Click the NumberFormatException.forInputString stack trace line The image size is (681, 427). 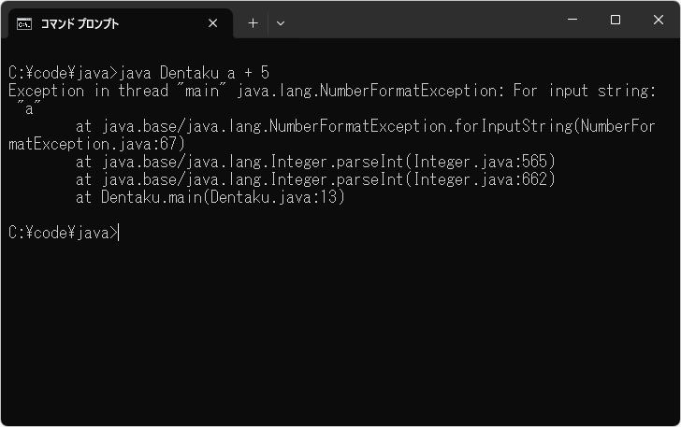(x=365, y=126)
